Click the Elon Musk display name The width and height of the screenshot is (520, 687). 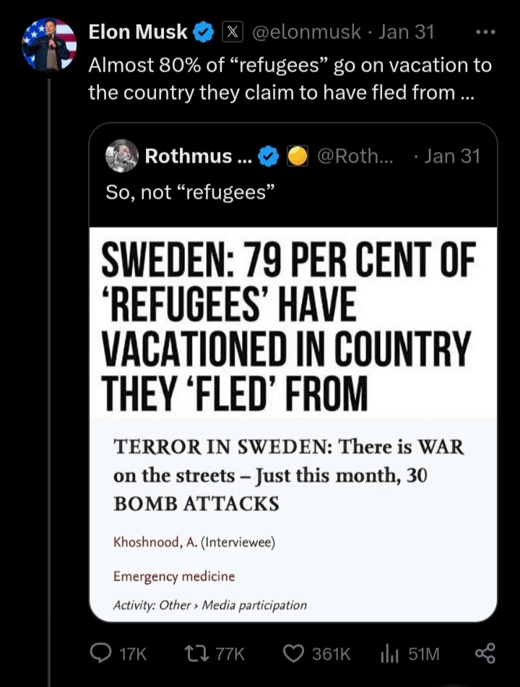(x=138, y=32)
